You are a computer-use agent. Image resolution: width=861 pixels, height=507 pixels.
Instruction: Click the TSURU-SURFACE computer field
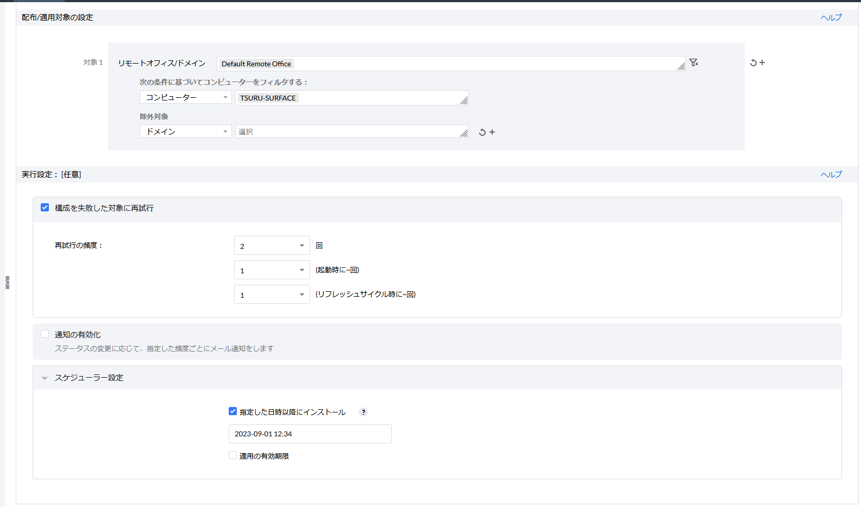[352, 98]
